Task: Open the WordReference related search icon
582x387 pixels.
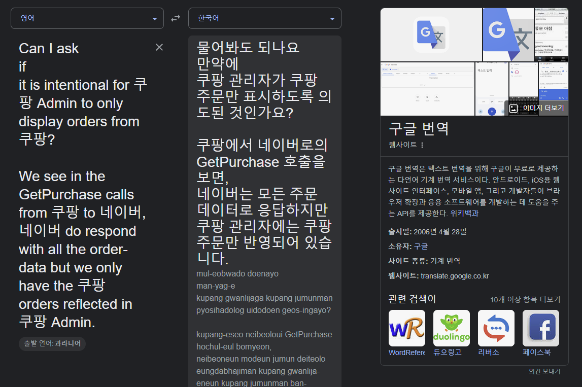Action: coord(407,328)
